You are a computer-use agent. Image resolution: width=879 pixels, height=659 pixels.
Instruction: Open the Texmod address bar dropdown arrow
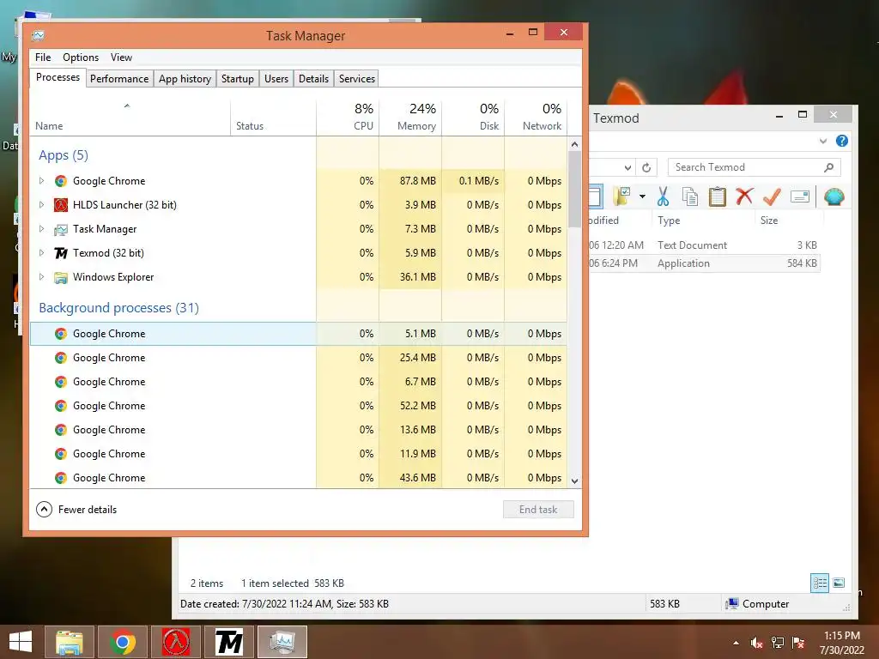click(627, 167)
